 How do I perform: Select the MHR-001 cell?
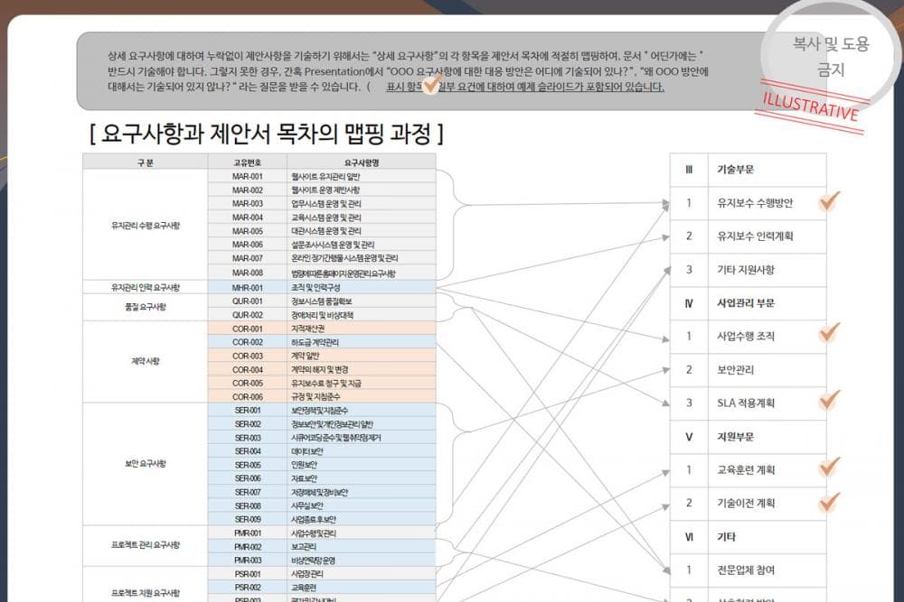[x=248, y=288]
